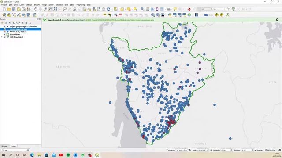Click the EPSG:4326 CRS button

tap(270, 150)
